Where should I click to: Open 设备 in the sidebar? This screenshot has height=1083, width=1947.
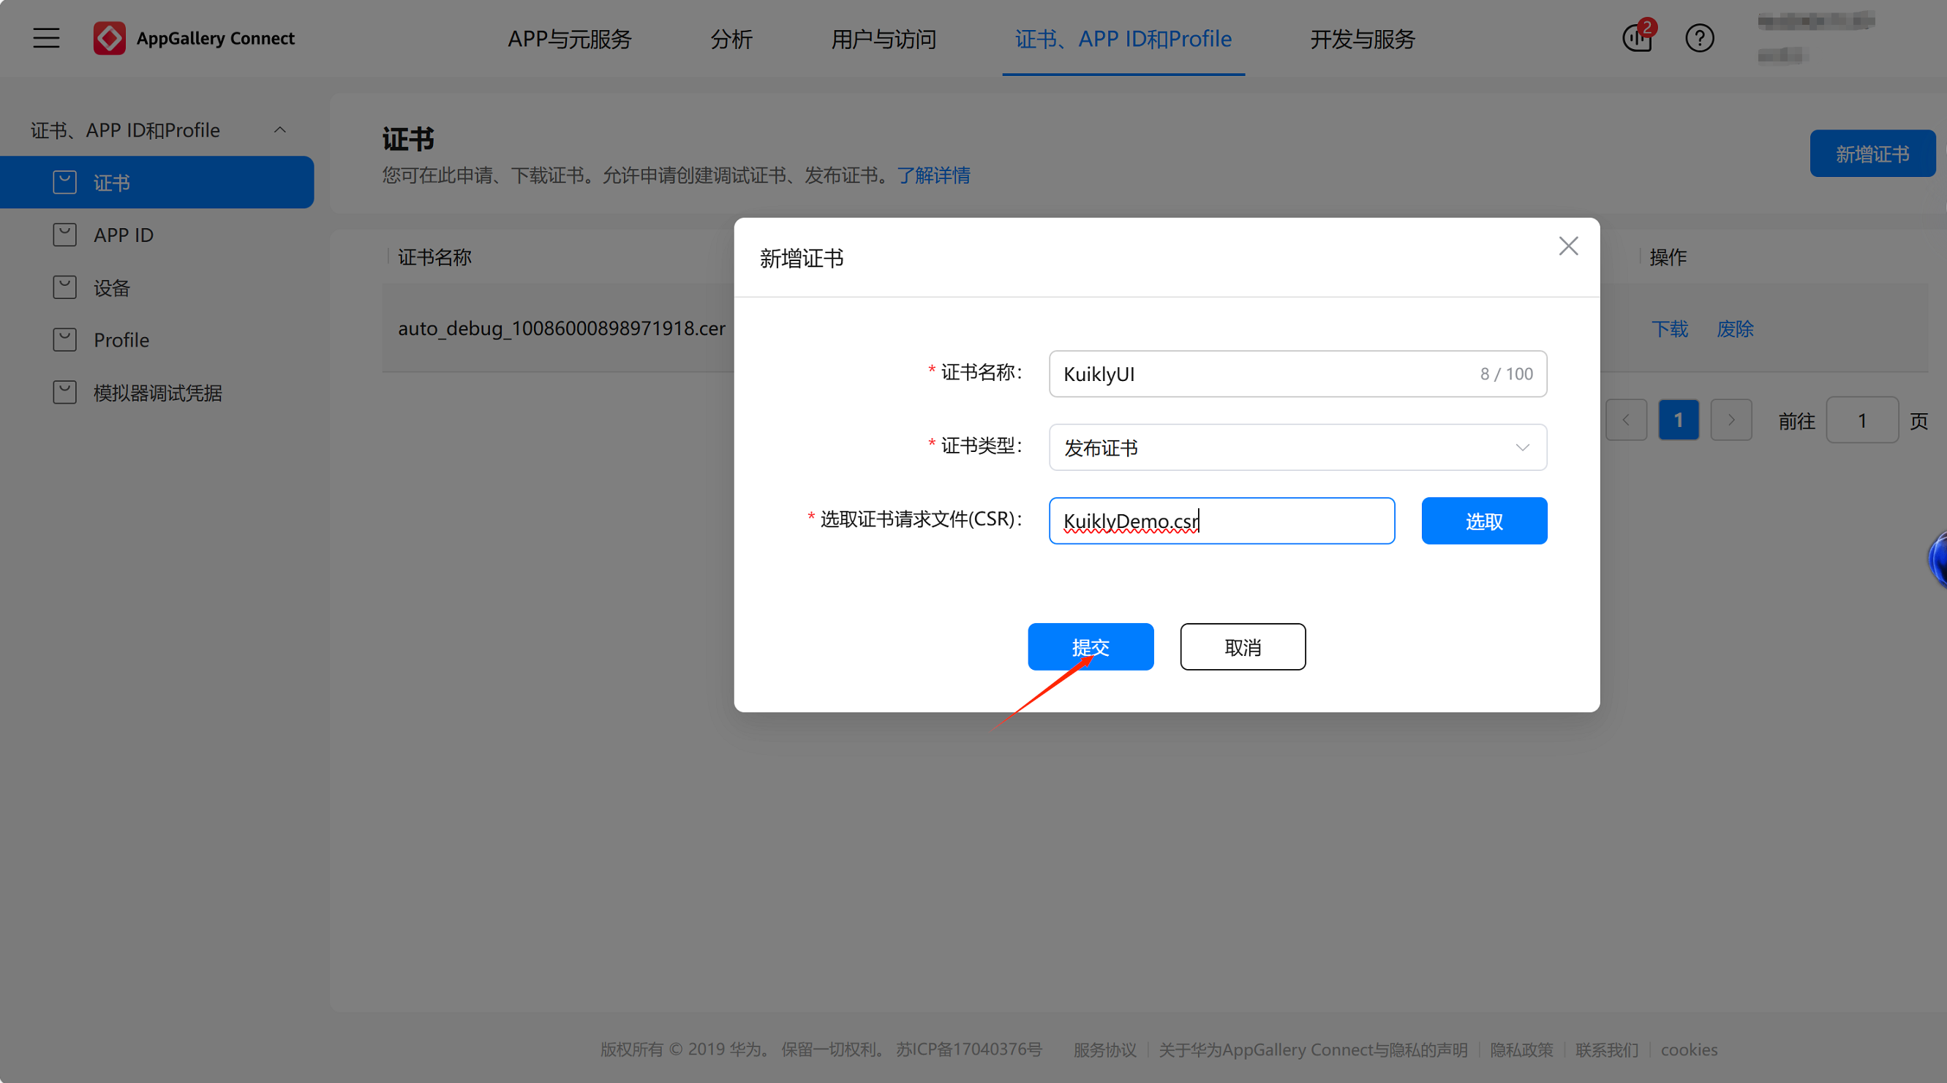point(112,288)
